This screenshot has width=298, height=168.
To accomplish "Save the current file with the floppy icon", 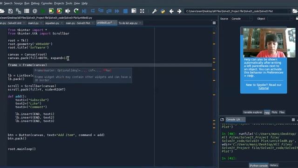I will [x=10, y=11].
